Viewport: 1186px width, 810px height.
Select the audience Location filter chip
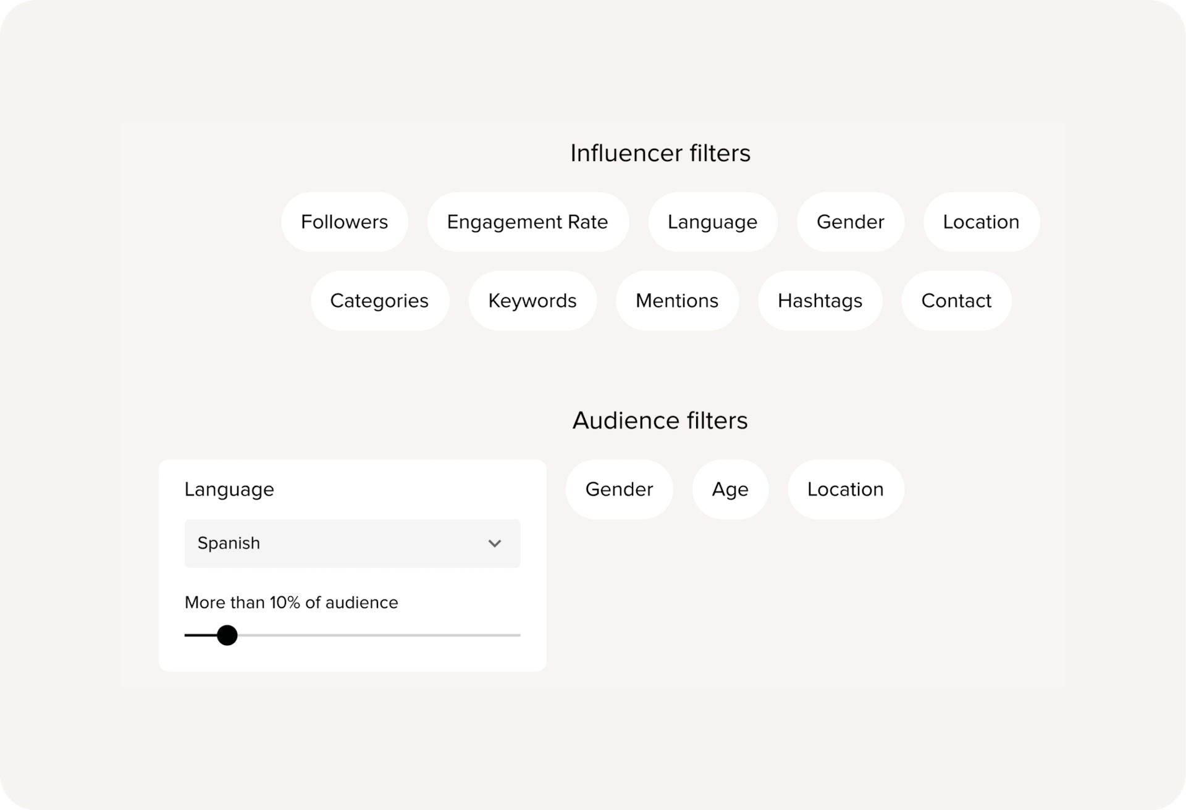[x=845, y=489]
